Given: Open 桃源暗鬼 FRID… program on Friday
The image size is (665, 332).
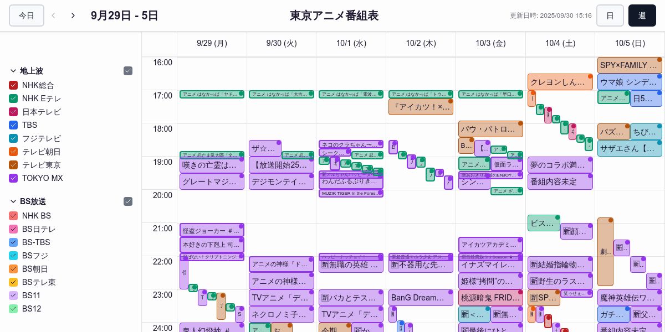Looking at the screenshot, I should click(490, 298).
